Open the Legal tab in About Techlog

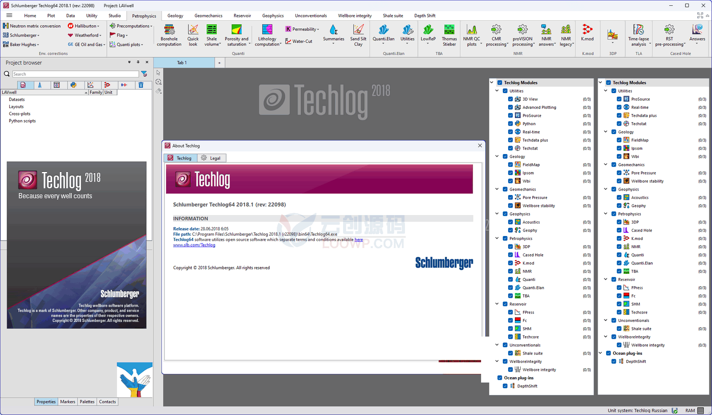coord(211,158)
